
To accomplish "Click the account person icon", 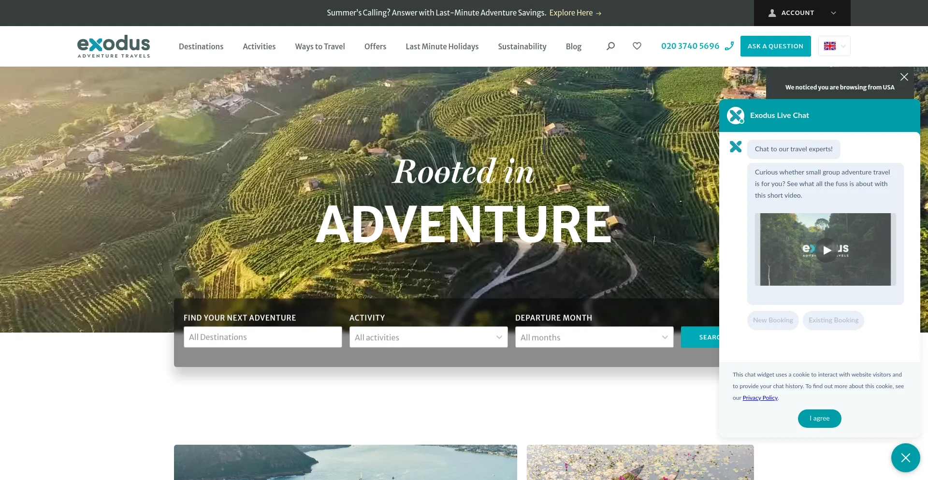I will click(772, 13).
